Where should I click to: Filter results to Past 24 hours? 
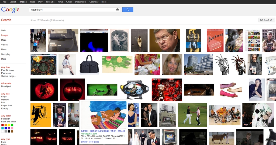(8, 70)
